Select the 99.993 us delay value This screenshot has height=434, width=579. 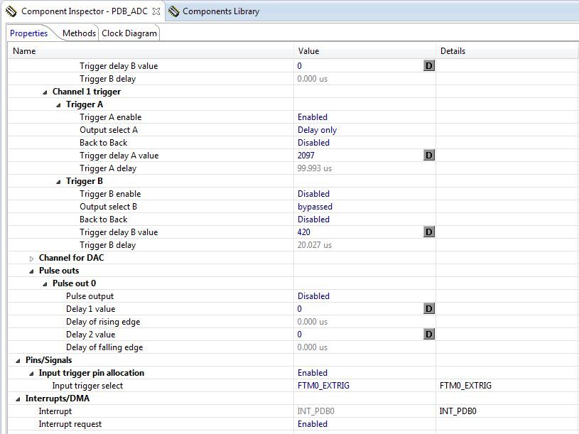315,168
